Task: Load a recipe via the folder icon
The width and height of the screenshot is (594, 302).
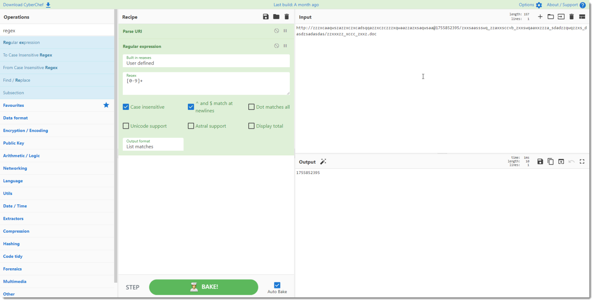Action: 276,17
